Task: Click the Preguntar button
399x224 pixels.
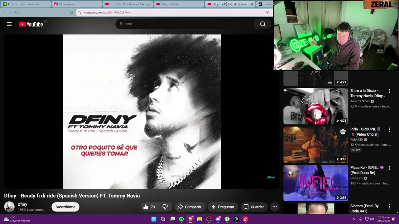Action: (x=223, y=207)
